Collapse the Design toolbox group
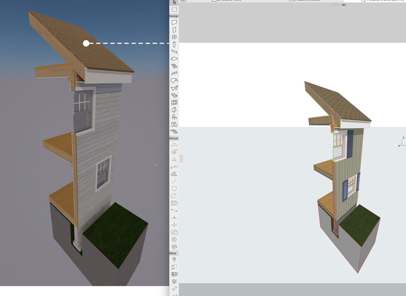The width and height of the screenshot is (406, 296). (174, 16)
